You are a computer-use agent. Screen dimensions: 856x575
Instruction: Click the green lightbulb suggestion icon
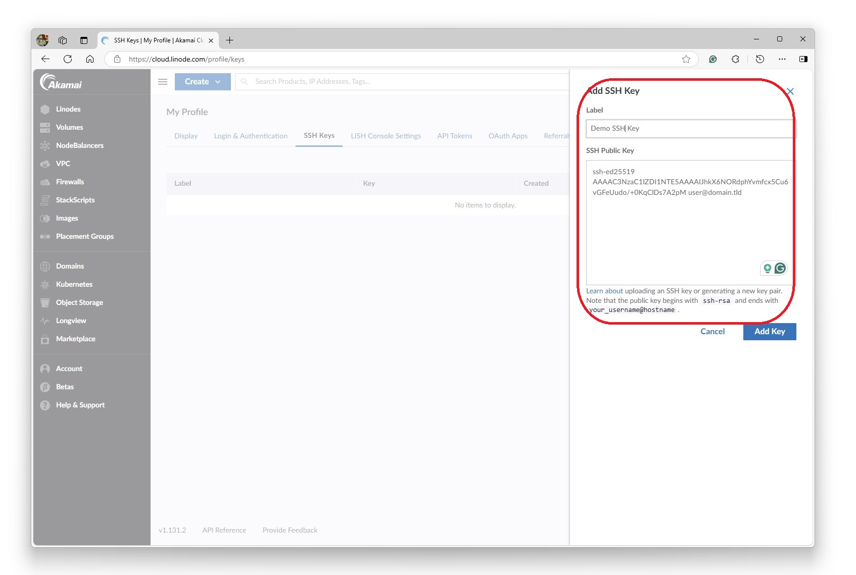(x=767, y=268)
